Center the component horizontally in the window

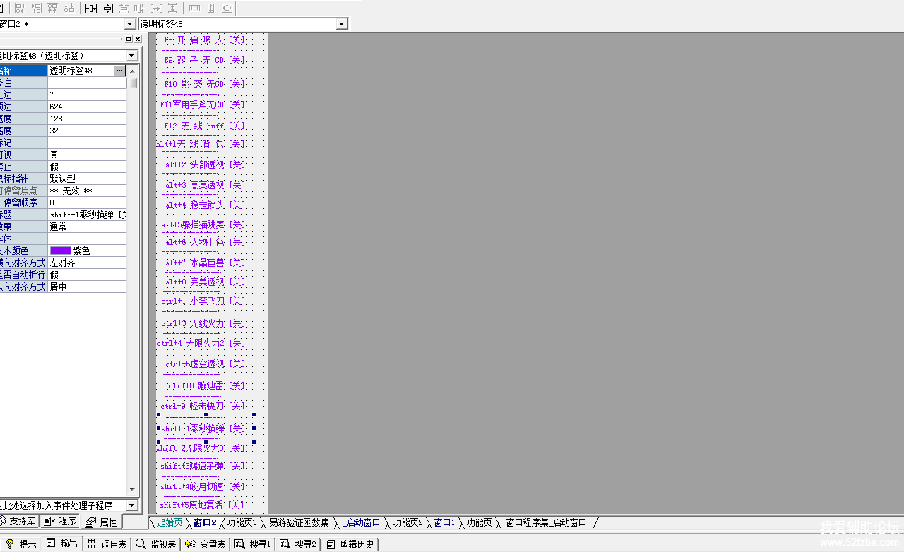[x=91, y=8]
